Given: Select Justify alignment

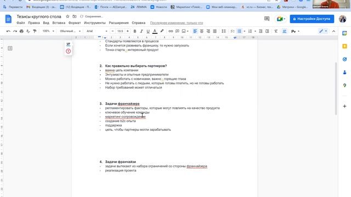Looking at the screenshot, I should [x=214, y=31].
